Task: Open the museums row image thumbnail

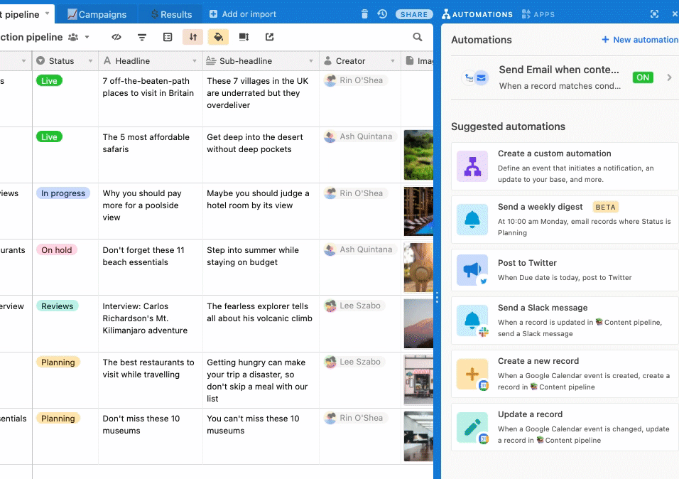Action: click(x=418, y=436)
